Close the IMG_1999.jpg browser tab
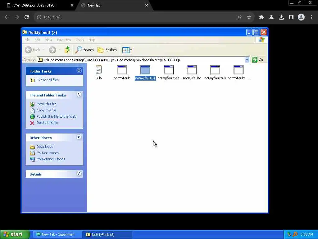Image resolution: width=318 pixels, height=239 pixels. pos(72,5)
